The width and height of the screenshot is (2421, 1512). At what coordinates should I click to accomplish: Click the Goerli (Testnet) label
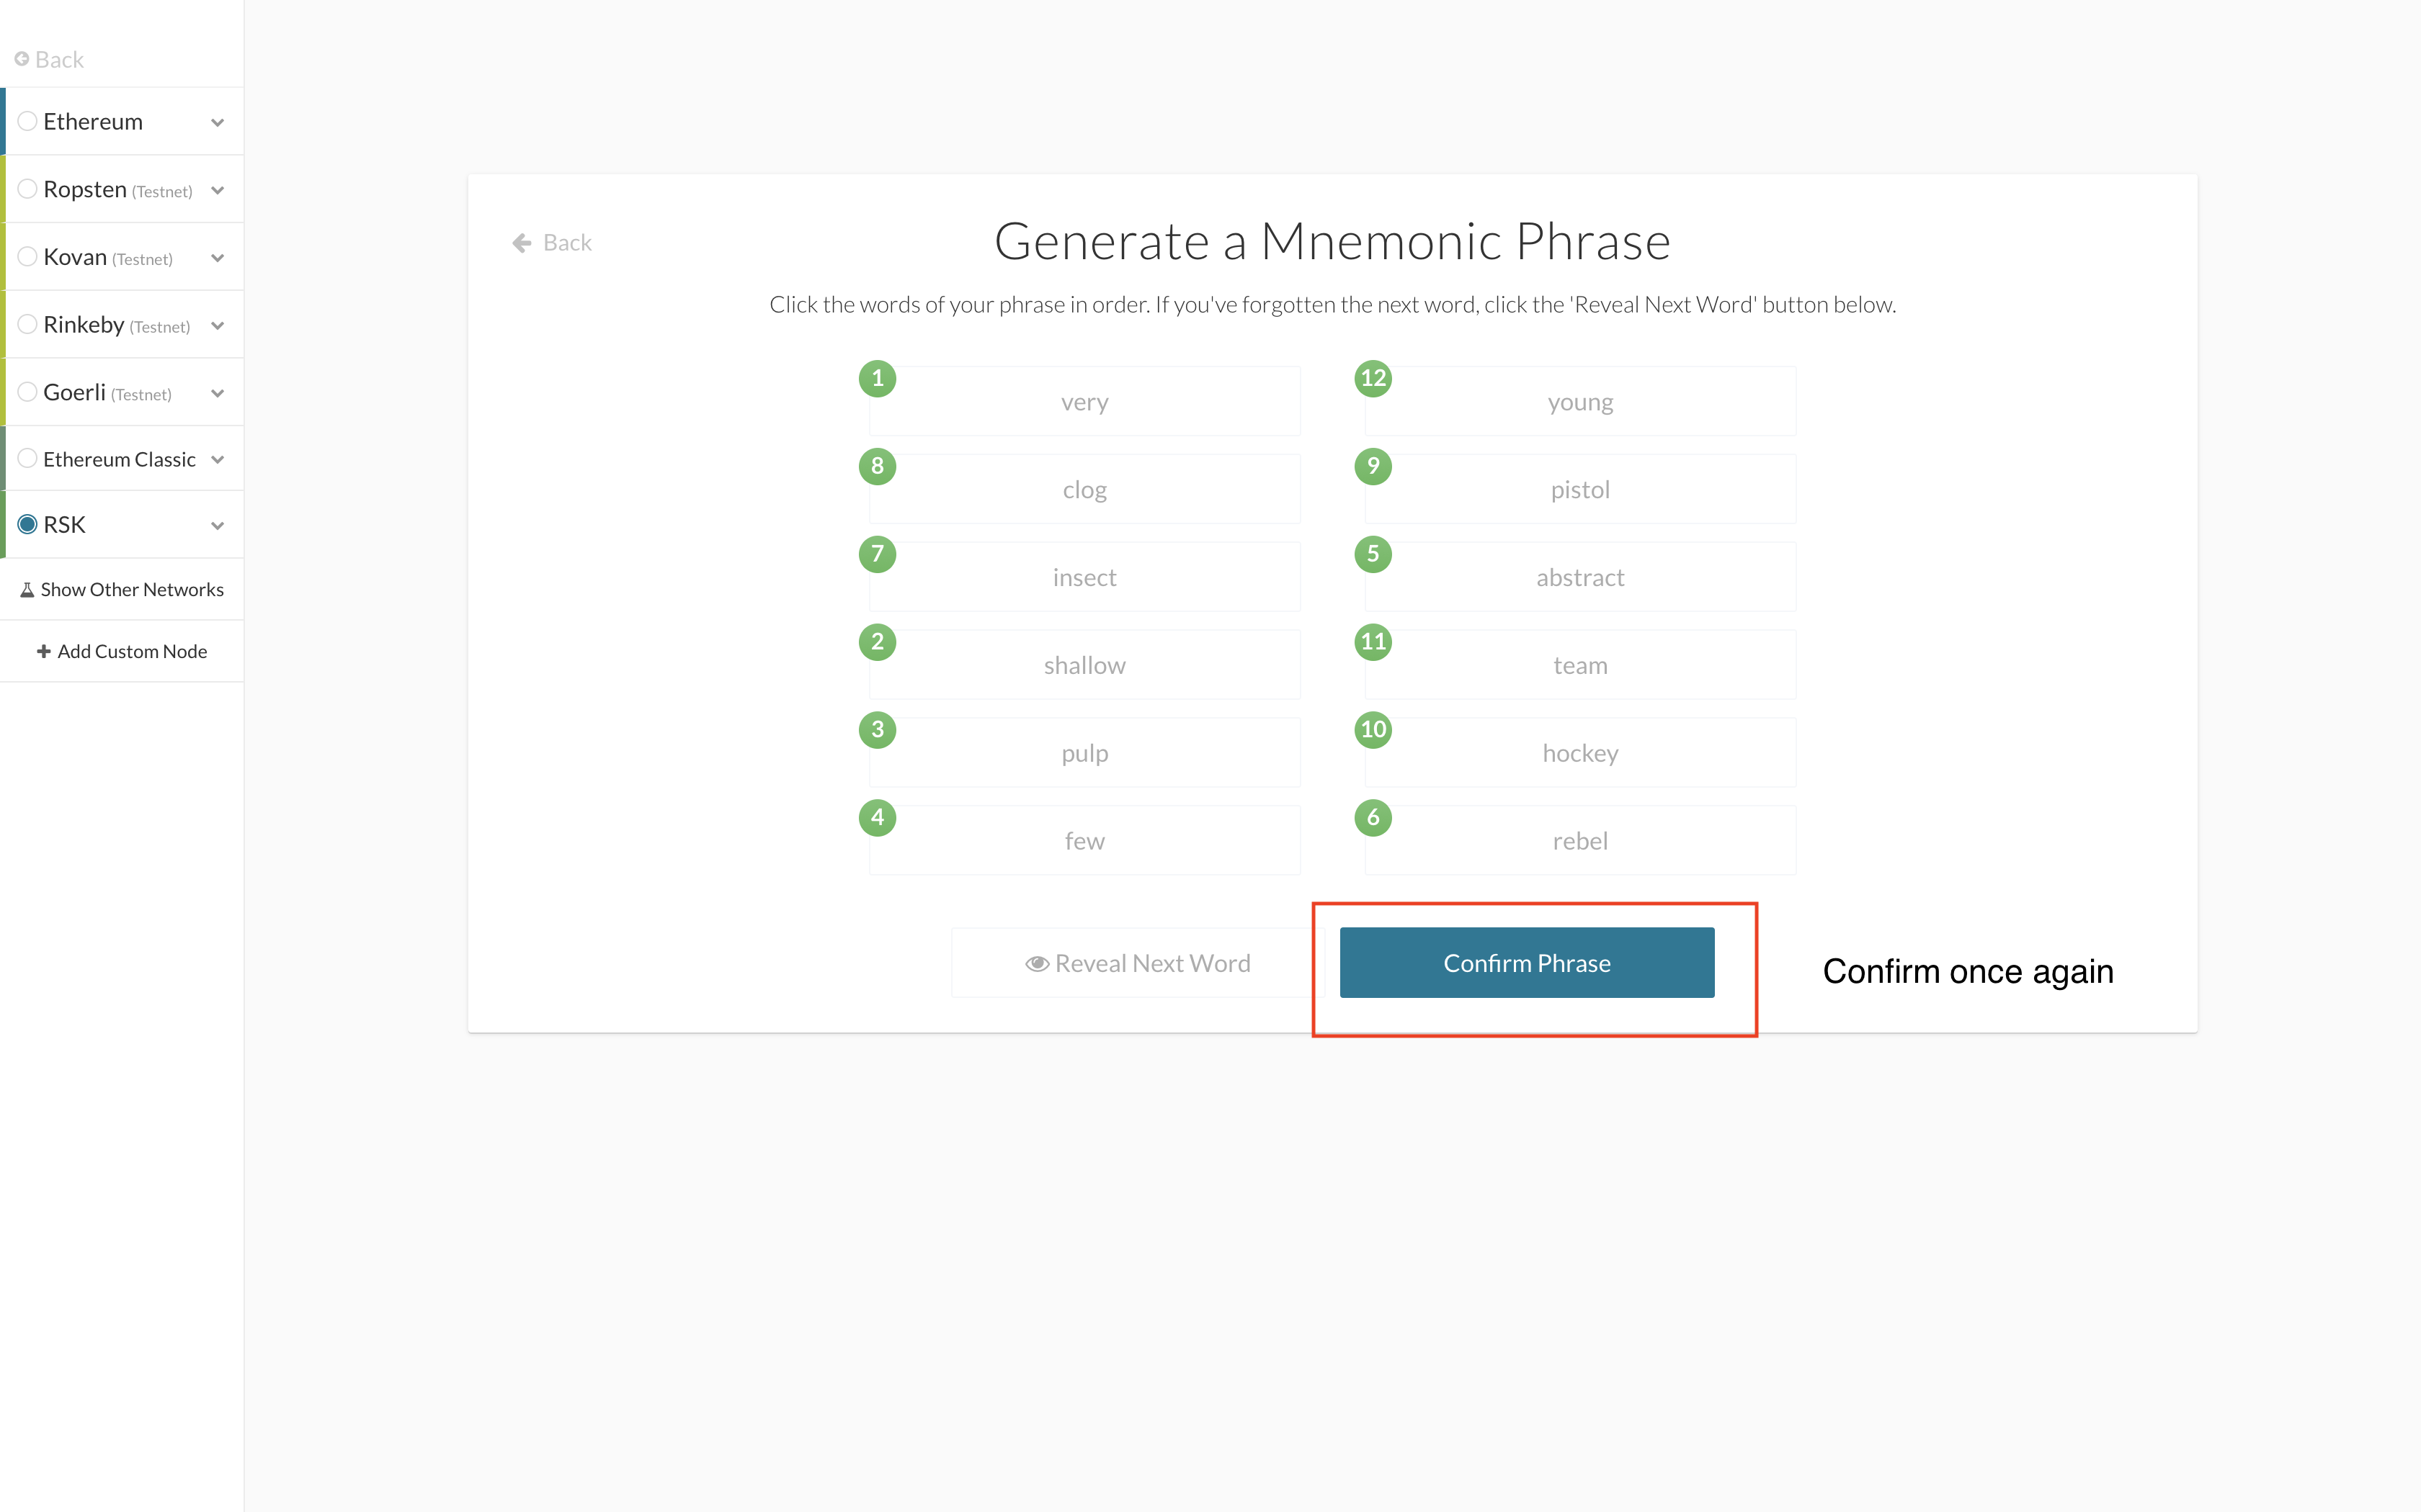pos(107,393)
